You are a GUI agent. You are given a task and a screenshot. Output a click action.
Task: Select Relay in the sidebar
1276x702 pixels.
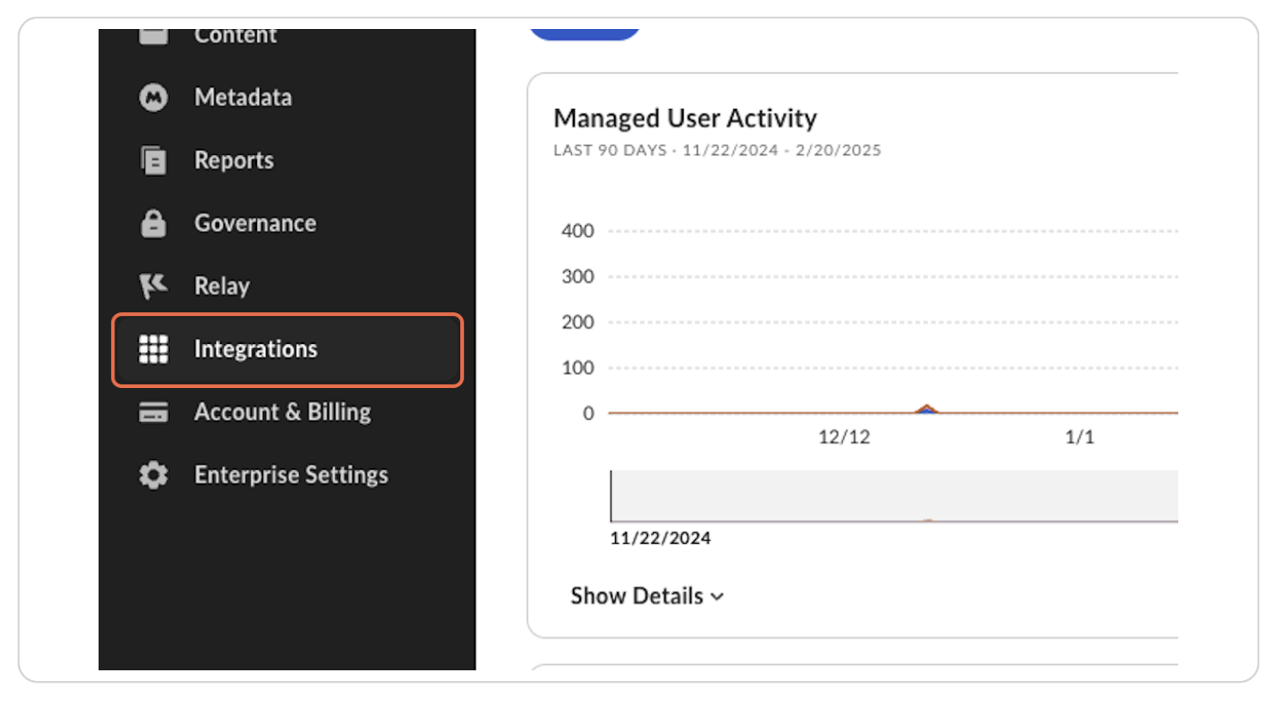pos(222,286)
